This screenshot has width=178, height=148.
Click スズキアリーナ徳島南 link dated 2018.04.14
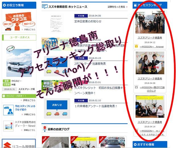pyautogui.click(x=150, y=122)
